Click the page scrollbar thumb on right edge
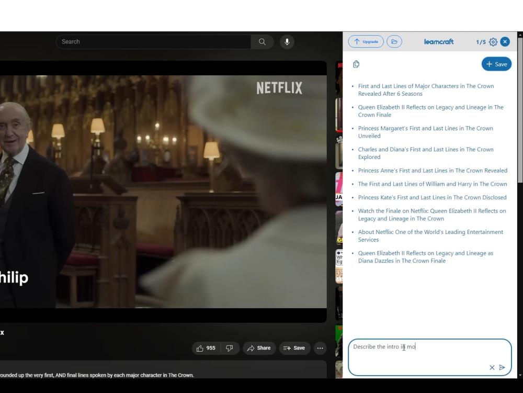Viewport: 523px width, 393px height. click(x=520, y=110)
